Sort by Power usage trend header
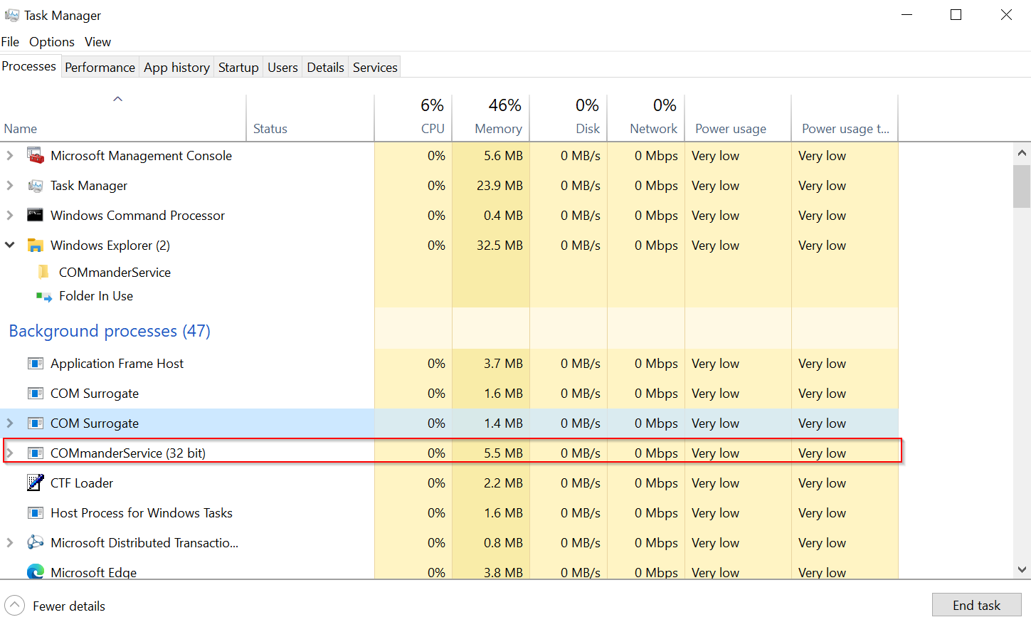 [x=845, y=117]
